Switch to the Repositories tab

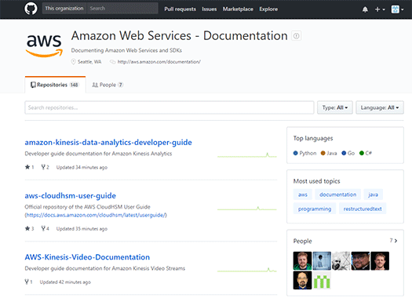[x=55, y=85]
